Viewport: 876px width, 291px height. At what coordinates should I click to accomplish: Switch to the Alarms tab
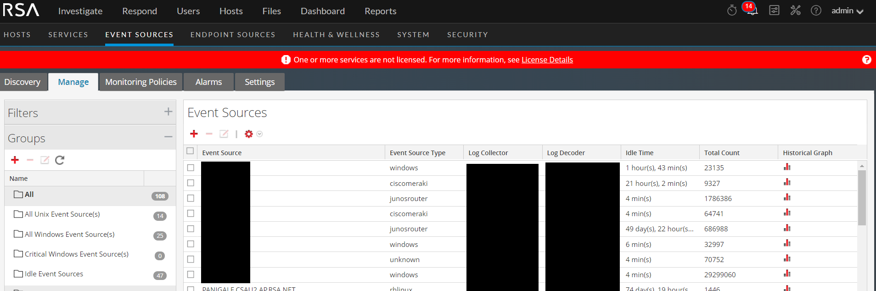[x=208, y=82]
